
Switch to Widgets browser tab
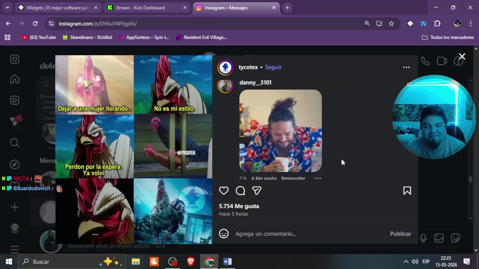coord(58,7)
